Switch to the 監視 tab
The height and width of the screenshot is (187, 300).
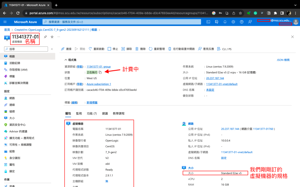(x=79, y=114)
